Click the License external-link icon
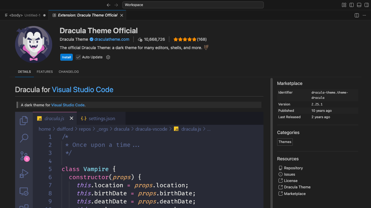Screen dimensions: 371x208 coord(280,181)
